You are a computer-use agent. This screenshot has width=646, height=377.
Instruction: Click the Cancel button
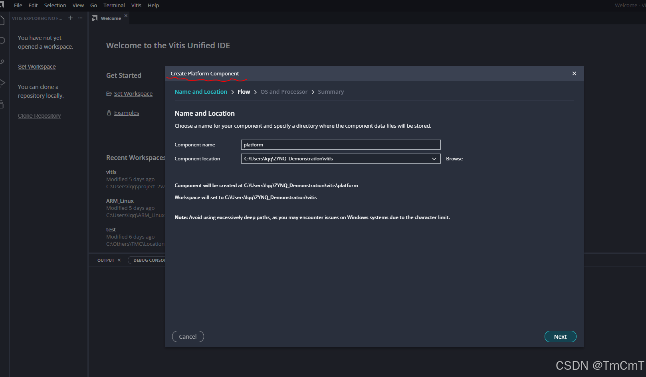point(188,337)
